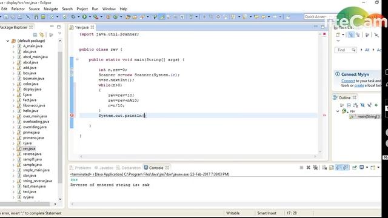Open the Run button dropdown arrow
This screenshot has height=218, width=388.
tap(90, 17)
